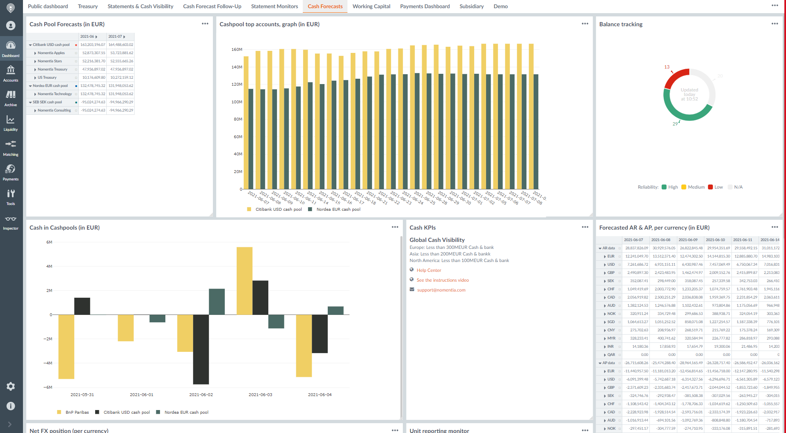Screen dimensions: 786x433
Task: Expand the Nomentia Apples forecast row
Action: click(x=35, y=53)
